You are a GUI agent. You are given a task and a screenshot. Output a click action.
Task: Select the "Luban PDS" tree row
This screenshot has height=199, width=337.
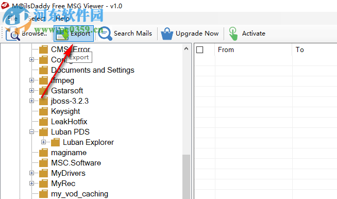click(x=70, y=132)
